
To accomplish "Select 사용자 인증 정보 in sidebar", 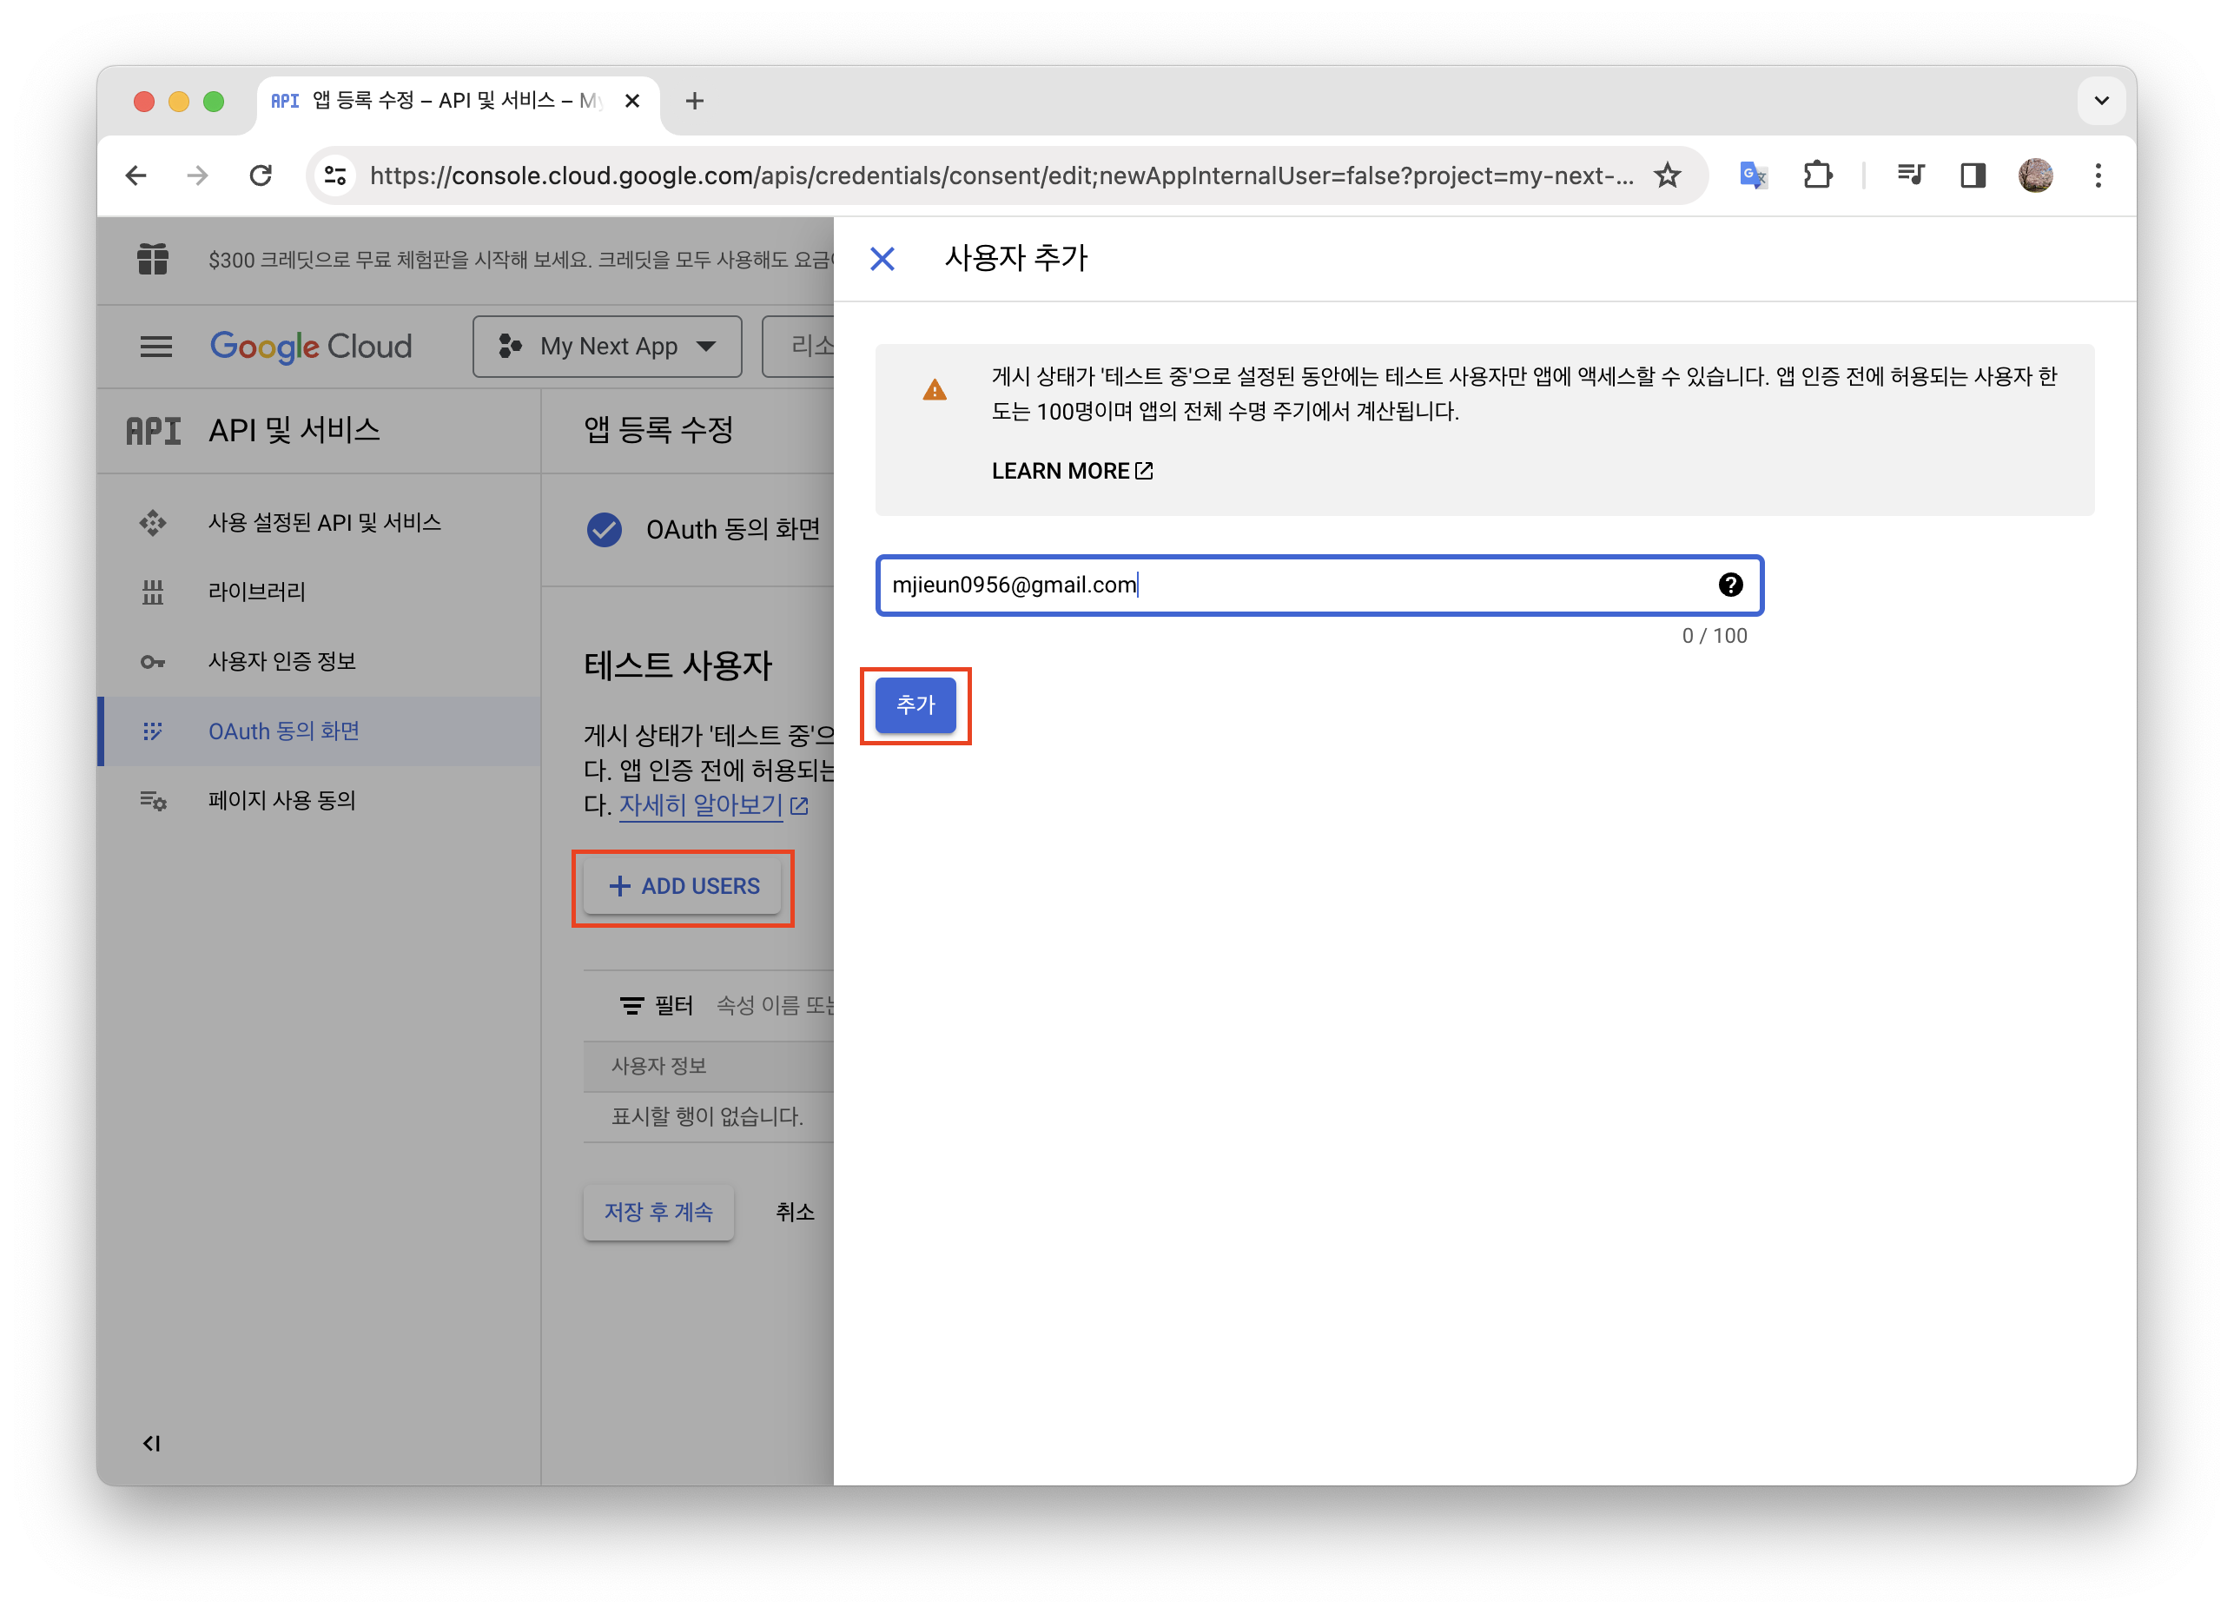I will tap(281, 661).
